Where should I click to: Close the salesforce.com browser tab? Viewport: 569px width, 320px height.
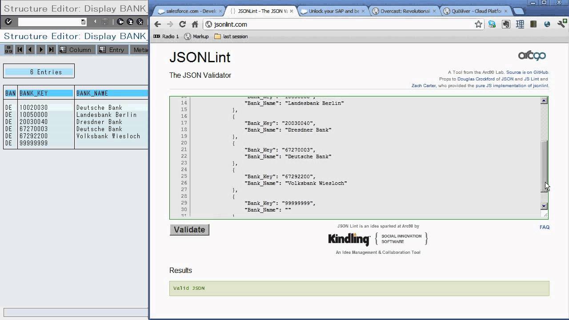point(220,11)
